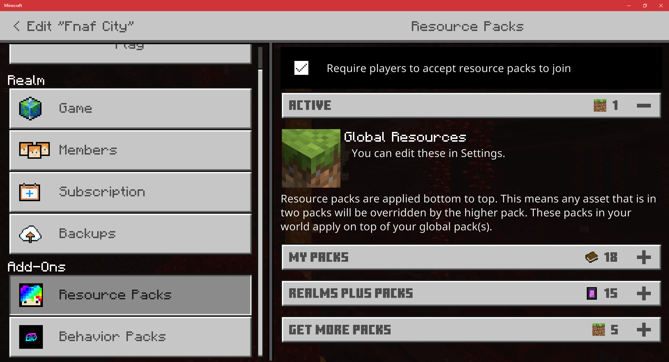Click the Realm section heading
The image size is (669, 362).
tap(26, 80)
